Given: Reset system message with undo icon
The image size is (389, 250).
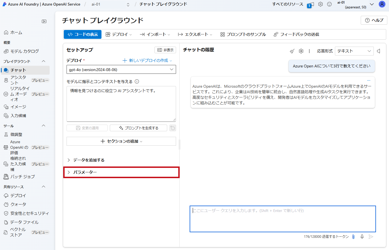Looking at the screenshot, I should (x=173, y=128).
